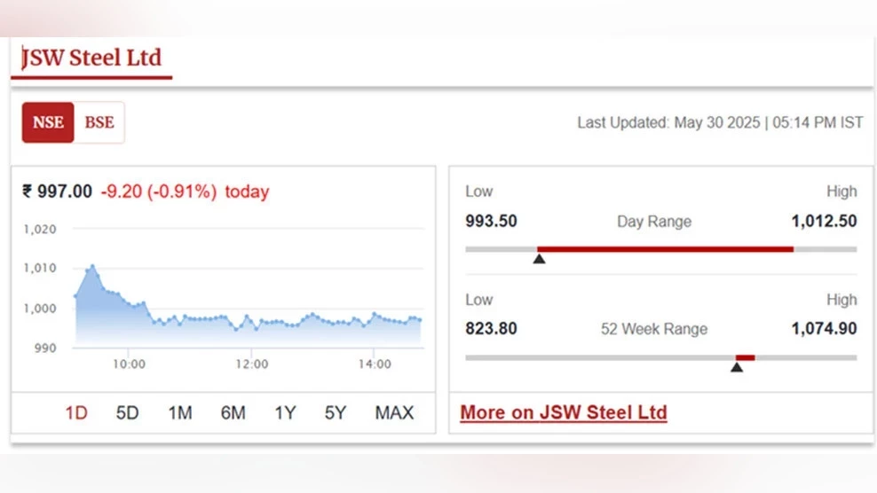Click the red Day Range bar

665,249
